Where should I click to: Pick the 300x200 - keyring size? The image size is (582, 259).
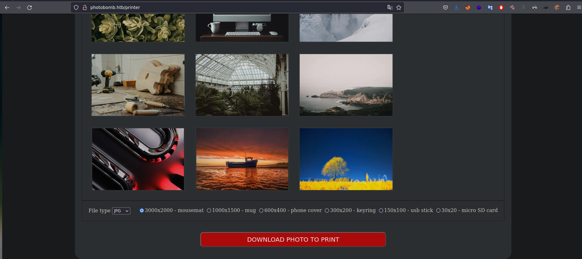(327, 210)
